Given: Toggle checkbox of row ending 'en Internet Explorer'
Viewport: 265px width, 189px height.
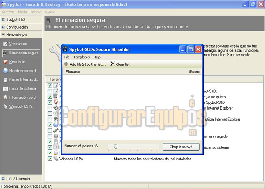Looking at the screenshot, I should [50, 108].
